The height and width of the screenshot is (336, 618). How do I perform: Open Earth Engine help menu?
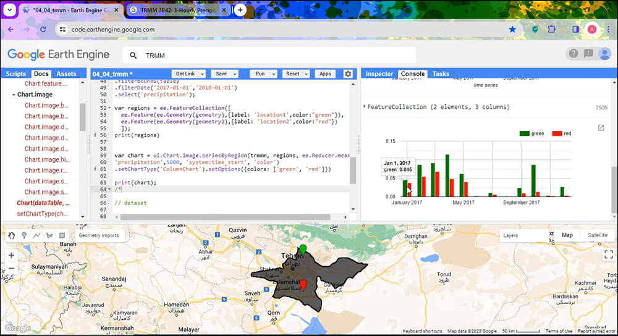click(x=574, y=54)
